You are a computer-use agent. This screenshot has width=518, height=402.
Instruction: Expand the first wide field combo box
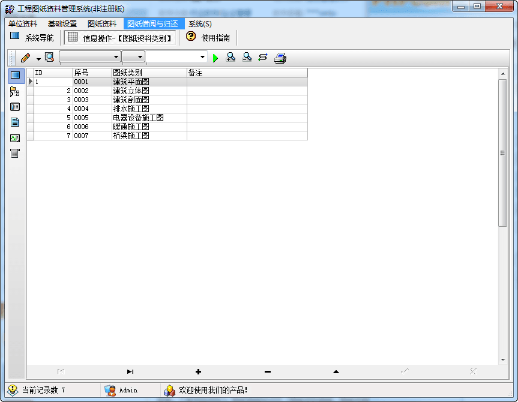coord(90,57)
